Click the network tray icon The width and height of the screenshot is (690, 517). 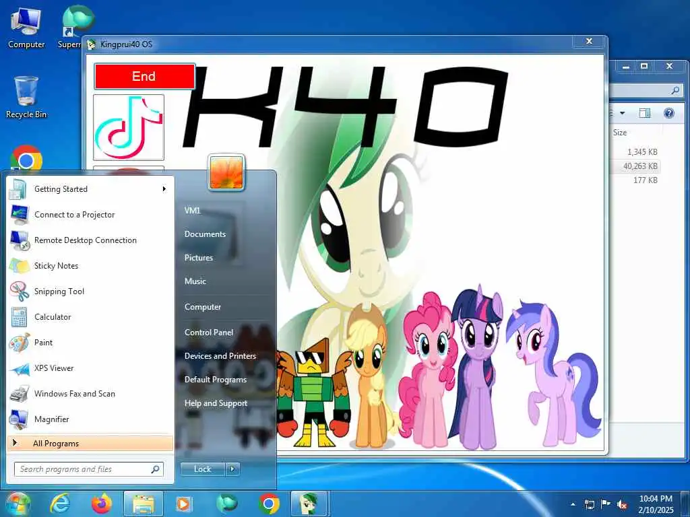pos(589,504)
